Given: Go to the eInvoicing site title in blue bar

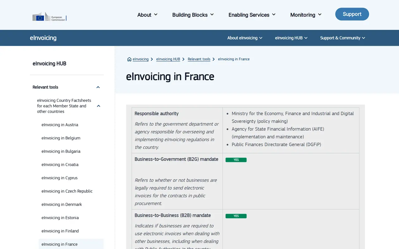Looking at the screenshot, I should 43,38.
